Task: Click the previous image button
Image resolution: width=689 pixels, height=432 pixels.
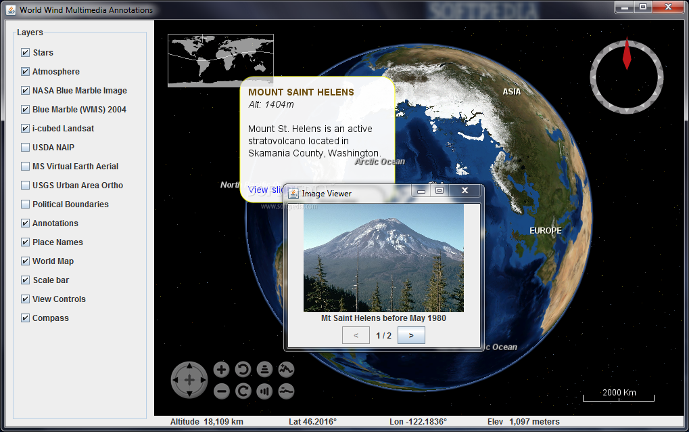Action: (356, 335)
